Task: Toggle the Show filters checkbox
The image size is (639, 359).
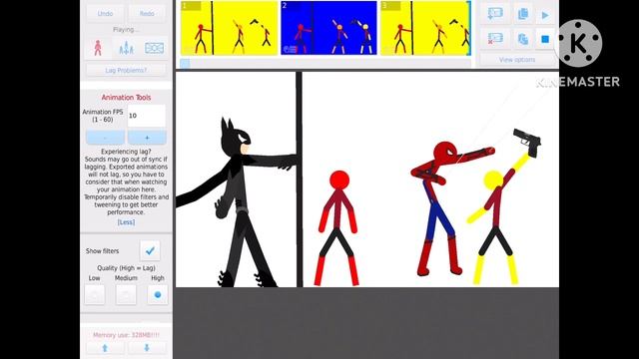Action: (150, 250)
